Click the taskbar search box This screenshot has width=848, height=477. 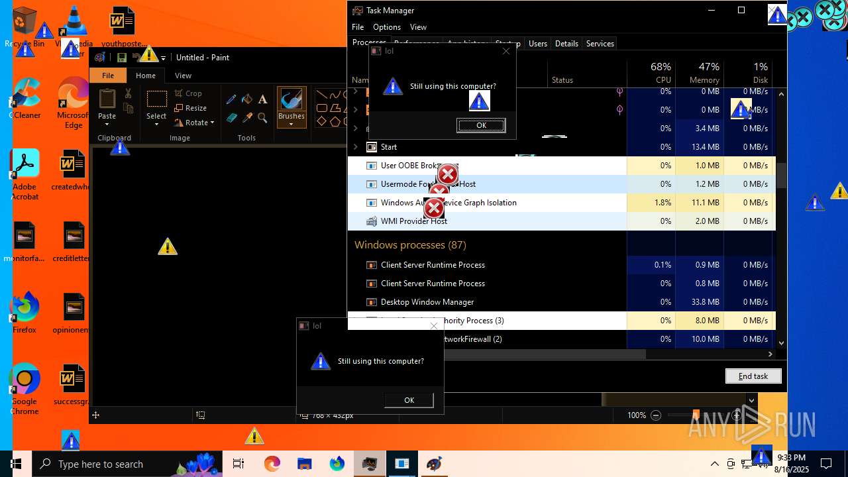pos(129,464)
